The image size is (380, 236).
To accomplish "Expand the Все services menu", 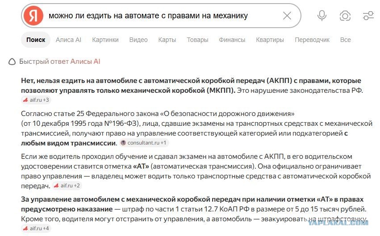I will pyautogui.click(x=345, y=40).
